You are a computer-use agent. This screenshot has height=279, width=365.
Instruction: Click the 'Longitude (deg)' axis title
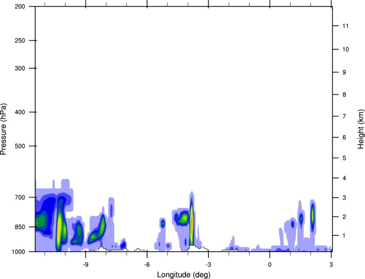(x=184, y=275)
